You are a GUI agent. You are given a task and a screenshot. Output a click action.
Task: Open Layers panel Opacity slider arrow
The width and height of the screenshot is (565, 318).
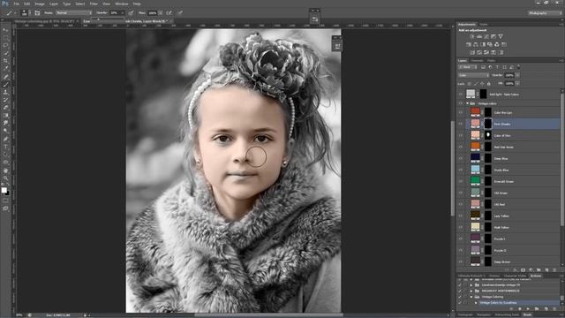[517, 75]
